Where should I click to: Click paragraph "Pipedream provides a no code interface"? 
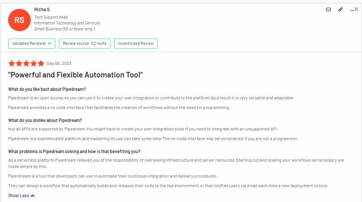point(119,107)
